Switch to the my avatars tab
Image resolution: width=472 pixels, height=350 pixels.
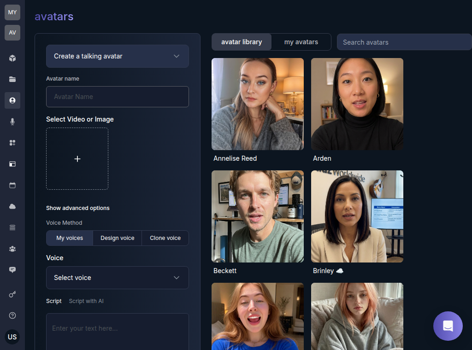click(x=301, y=42)
